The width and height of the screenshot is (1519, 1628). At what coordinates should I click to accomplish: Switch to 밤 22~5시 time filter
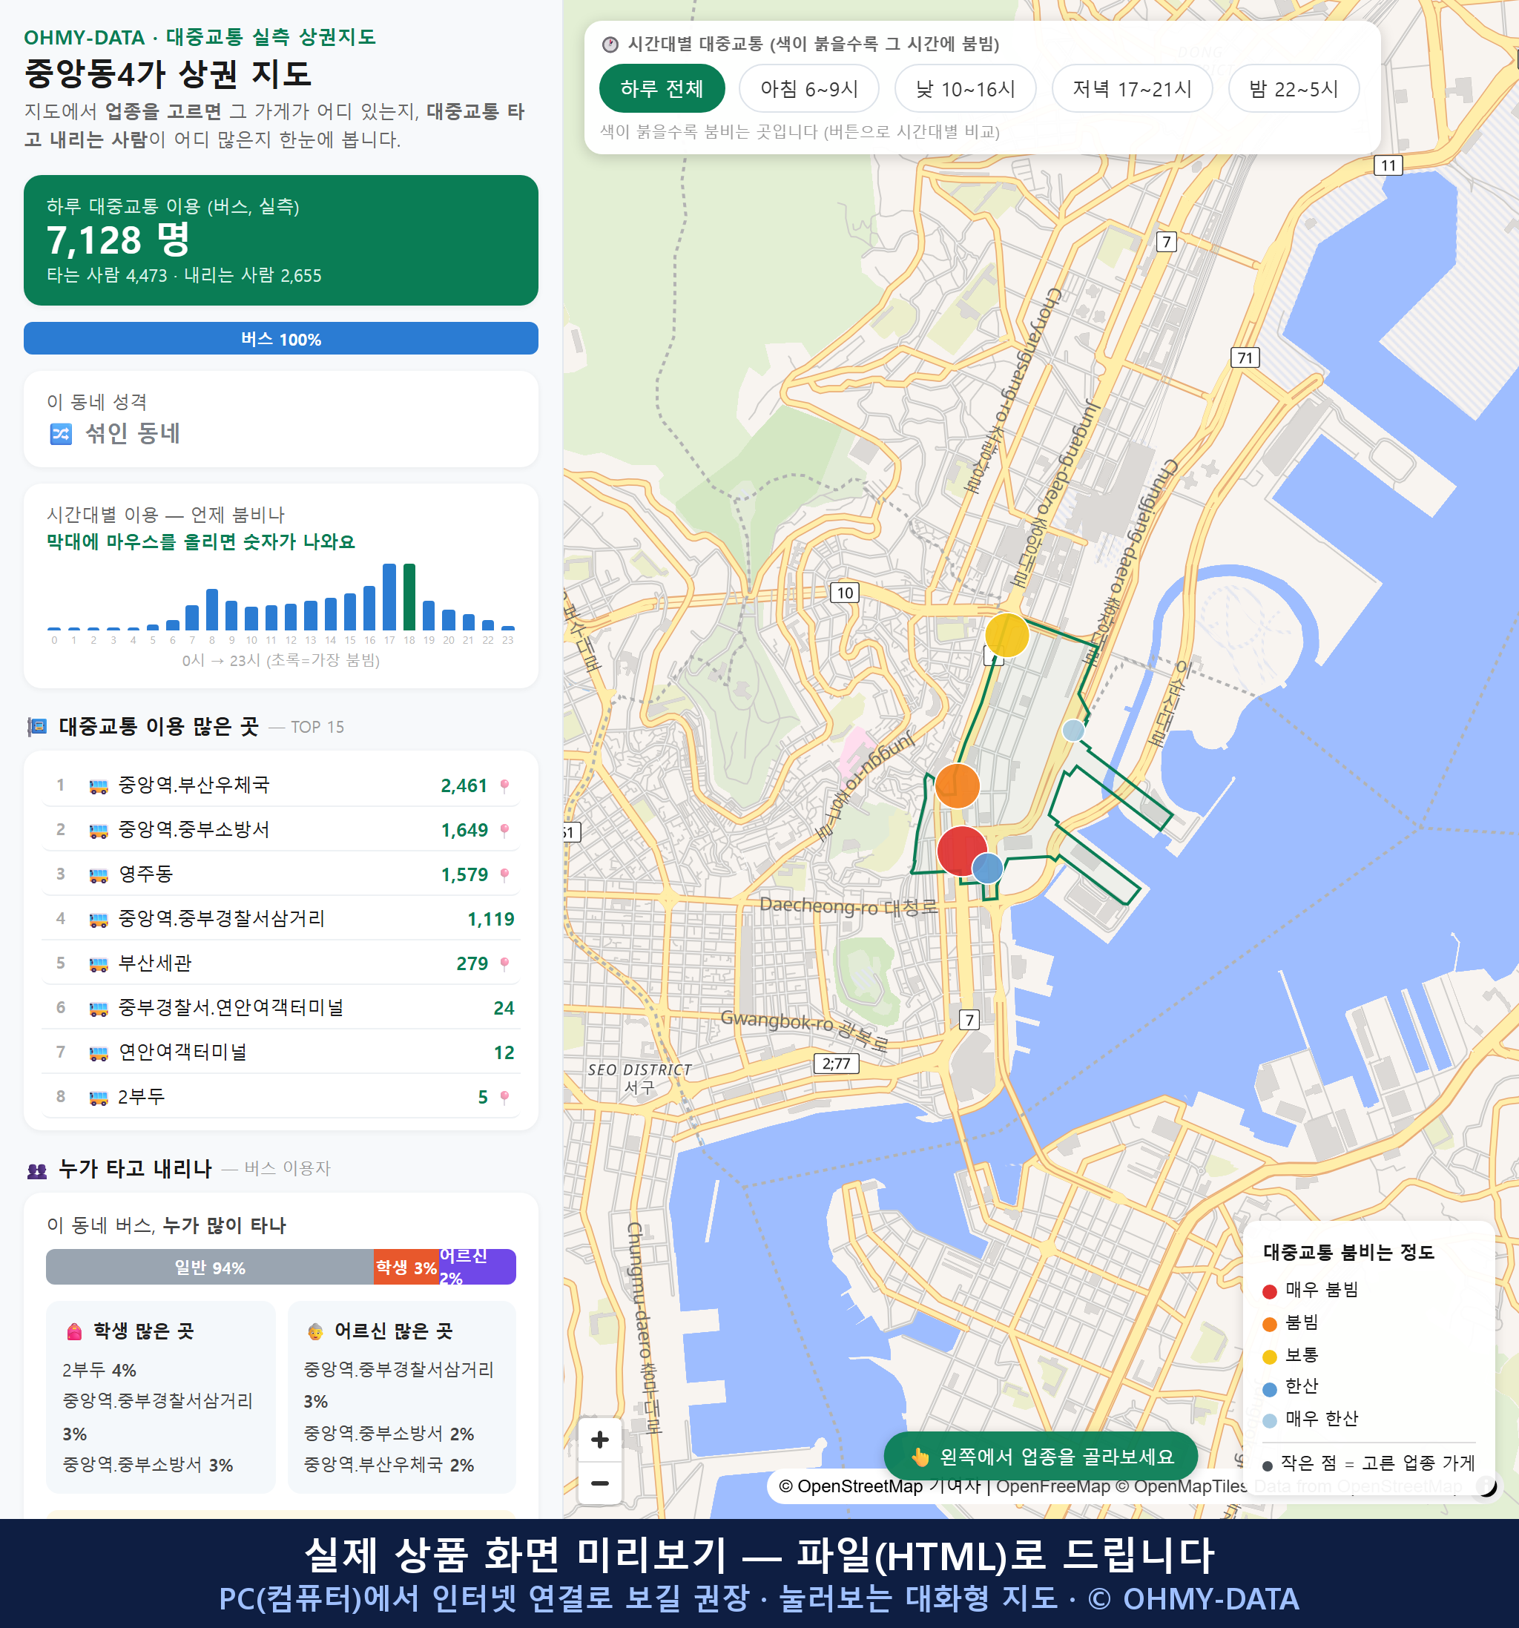point(1293,88)
